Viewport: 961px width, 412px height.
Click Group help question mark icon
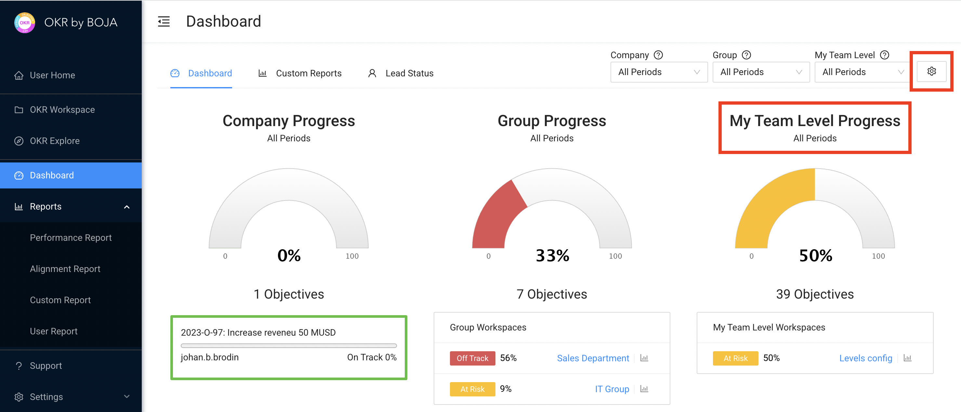(746, 55)
